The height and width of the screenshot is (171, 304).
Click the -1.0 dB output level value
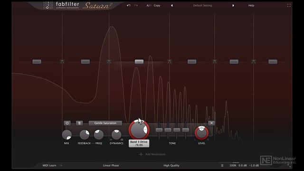click(x=254, y=165)
